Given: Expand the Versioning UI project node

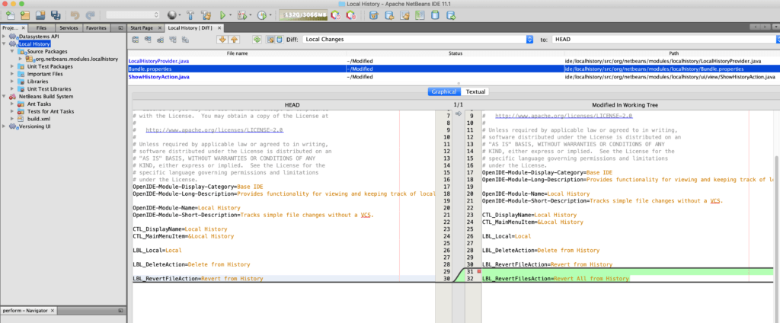Looking at the screenshot, I should pyautogui.click(x=4, y=126).
